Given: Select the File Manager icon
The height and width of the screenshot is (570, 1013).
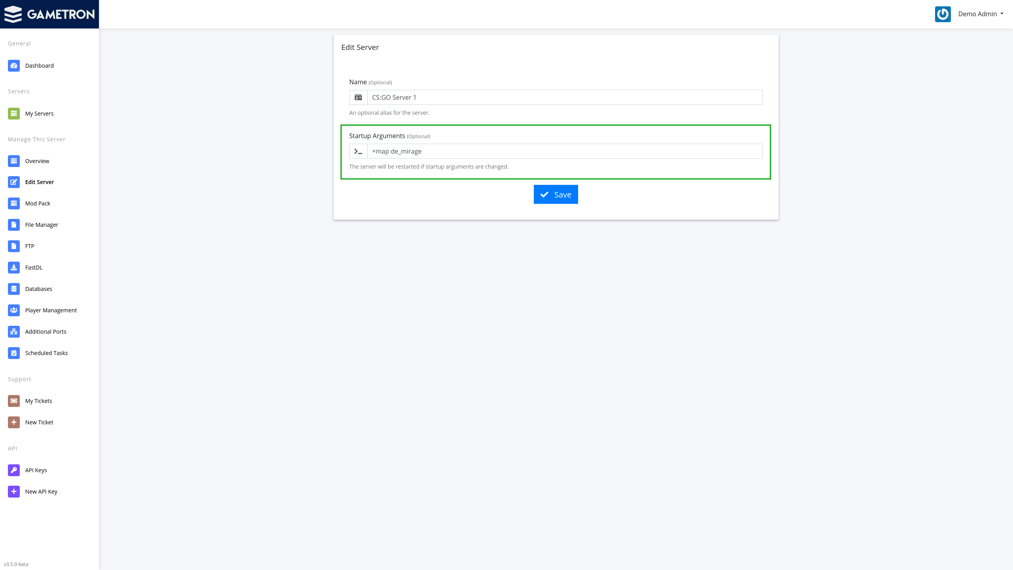Looking at the screenshot, I should pyautogui.click(x=14, y=224).
